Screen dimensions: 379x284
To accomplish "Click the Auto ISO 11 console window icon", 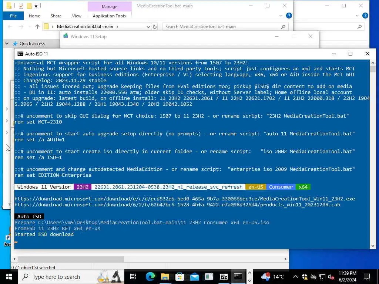I will 20,54.
